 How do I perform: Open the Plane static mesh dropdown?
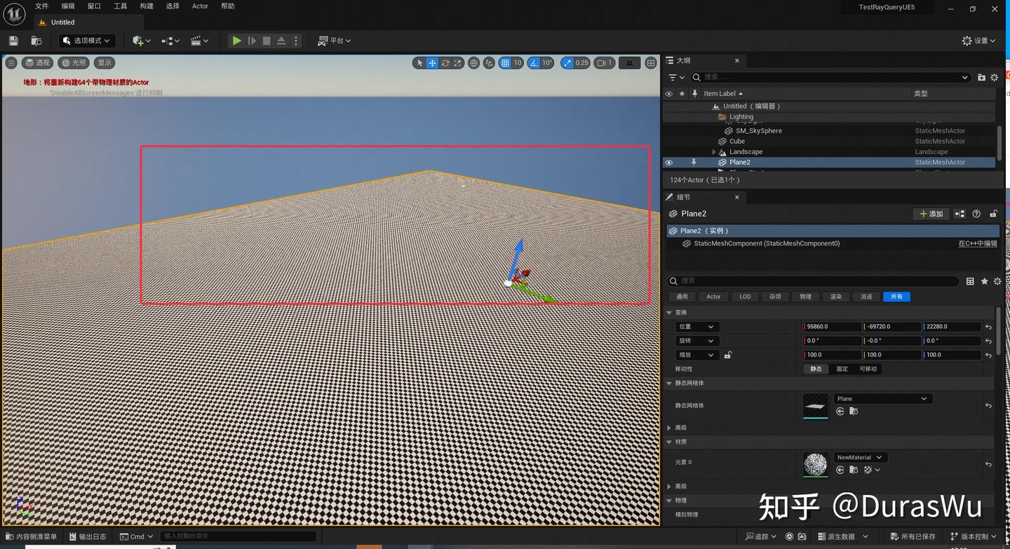[x=882, y=398]
